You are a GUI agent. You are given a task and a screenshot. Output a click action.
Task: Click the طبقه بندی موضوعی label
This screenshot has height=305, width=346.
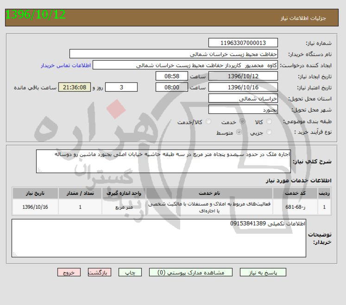coord(308,121)
